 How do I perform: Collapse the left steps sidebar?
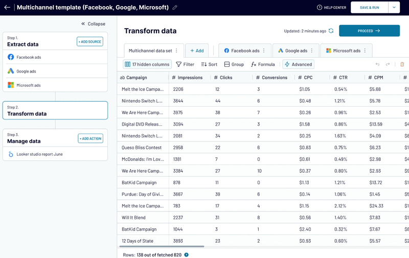[x=93, y=24]
